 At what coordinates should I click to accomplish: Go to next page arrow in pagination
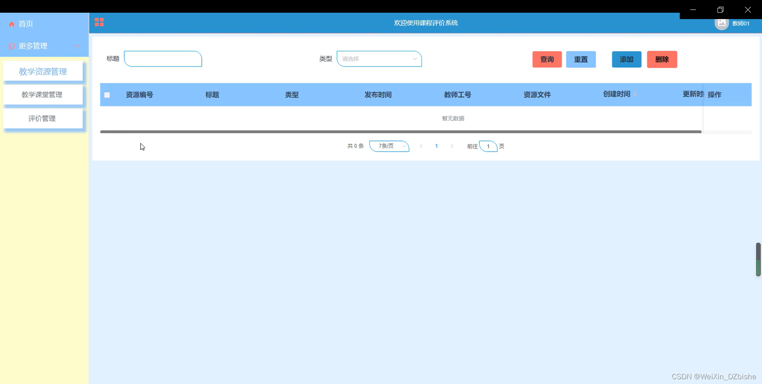pos(452,146)
